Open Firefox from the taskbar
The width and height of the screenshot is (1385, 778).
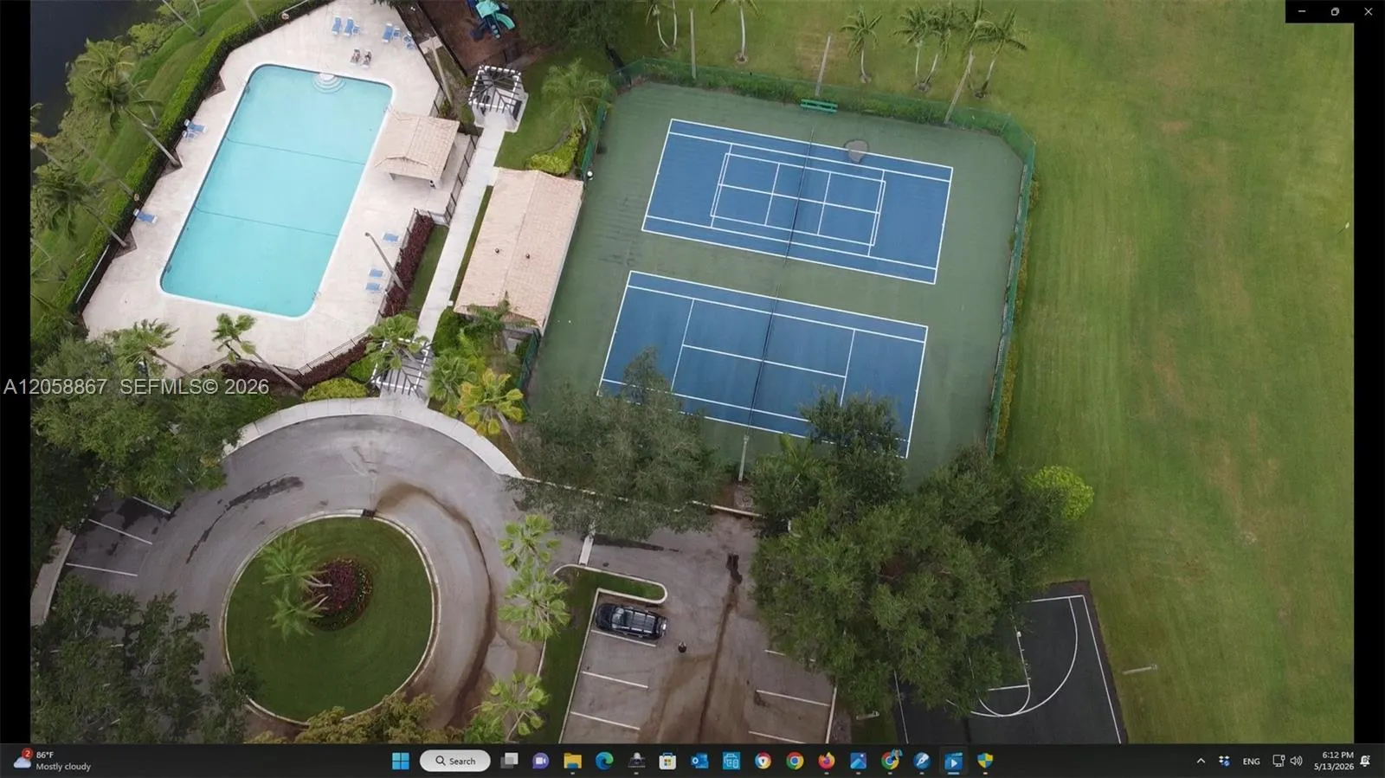click(x=827, y=761)
